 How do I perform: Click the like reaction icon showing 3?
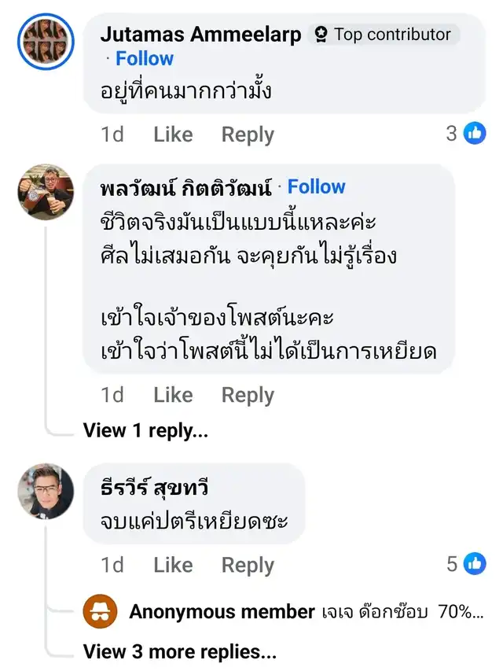point(475,134)
